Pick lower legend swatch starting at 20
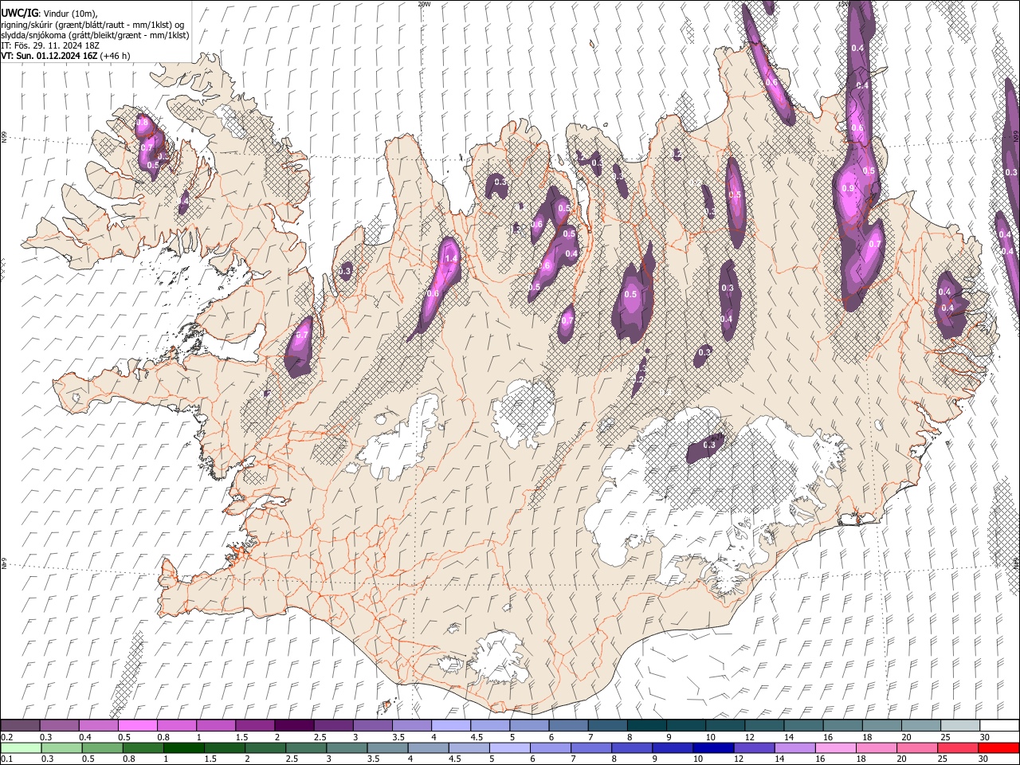The image size is (1020, 765). click(x=916, y=748)
